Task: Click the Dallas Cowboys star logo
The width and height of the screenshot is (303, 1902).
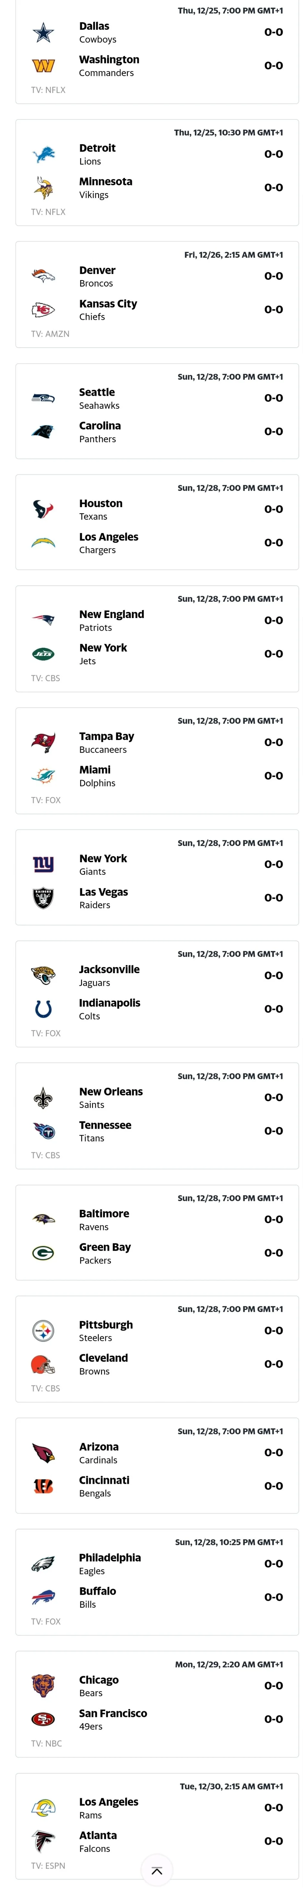Action: 44,32
